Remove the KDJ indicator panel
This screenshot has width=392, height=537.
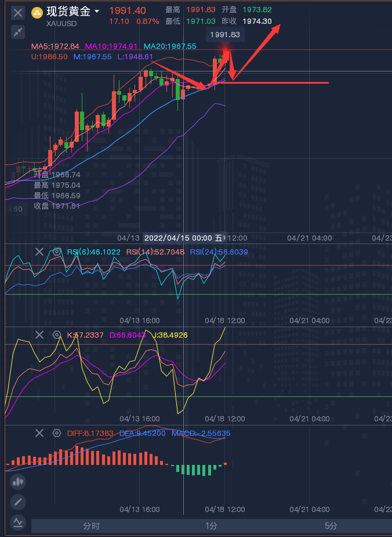point(39,335)
